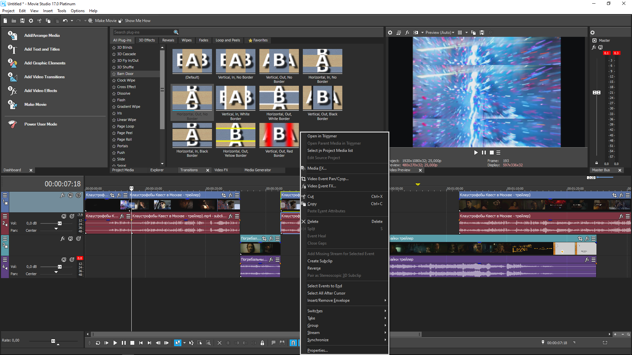Click the Video Preview FX icon
Viewport: 632px width, 355px height.
tap(407, 33)
